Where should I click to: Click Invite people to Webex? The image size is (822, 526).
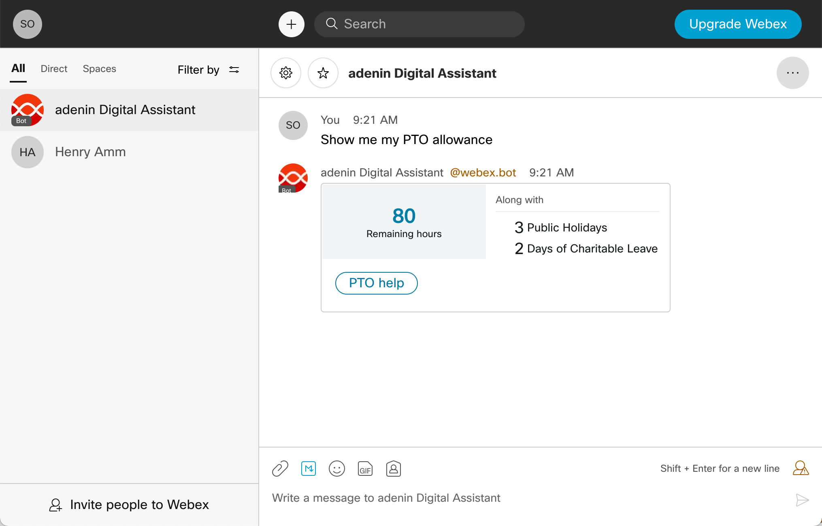[x=129, y=505]
